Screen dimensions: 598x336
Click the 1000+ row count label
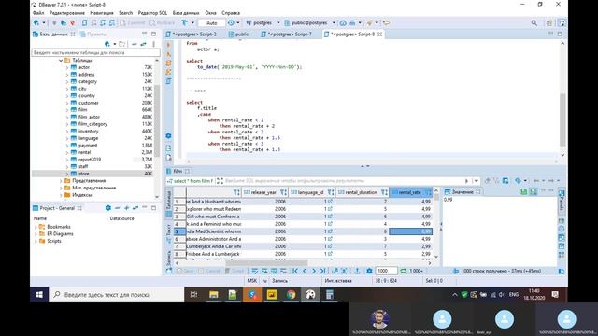click(x=416, y=271)
